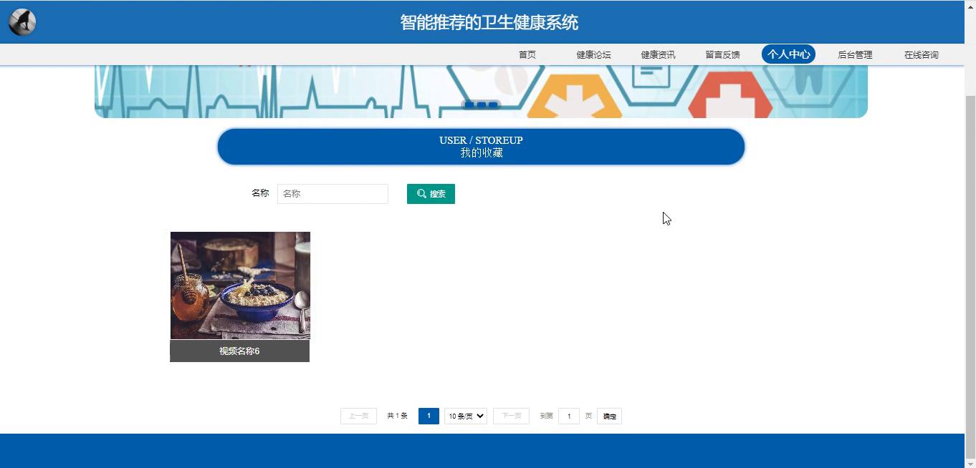Select the first carousel indicator dot
Viewport: 976px width, 468px height.
tap(469, 105)
